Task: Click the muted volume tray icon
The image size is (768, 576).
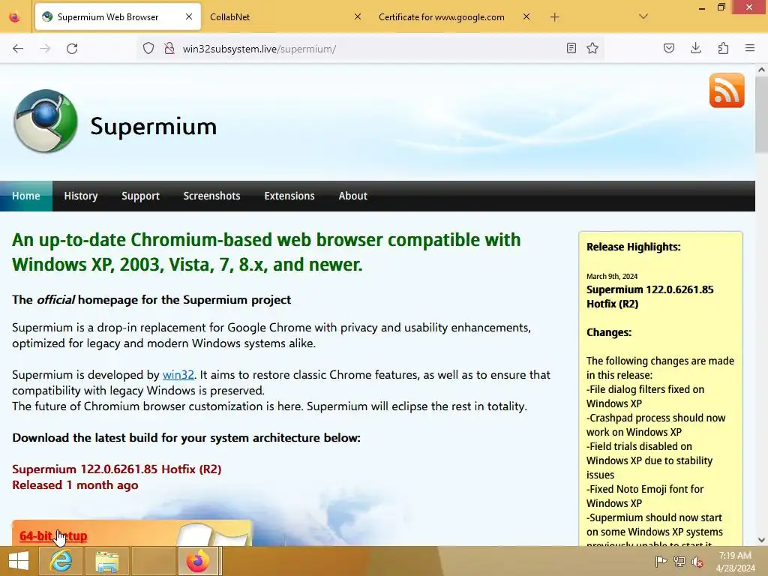Action: coord(697,561)
